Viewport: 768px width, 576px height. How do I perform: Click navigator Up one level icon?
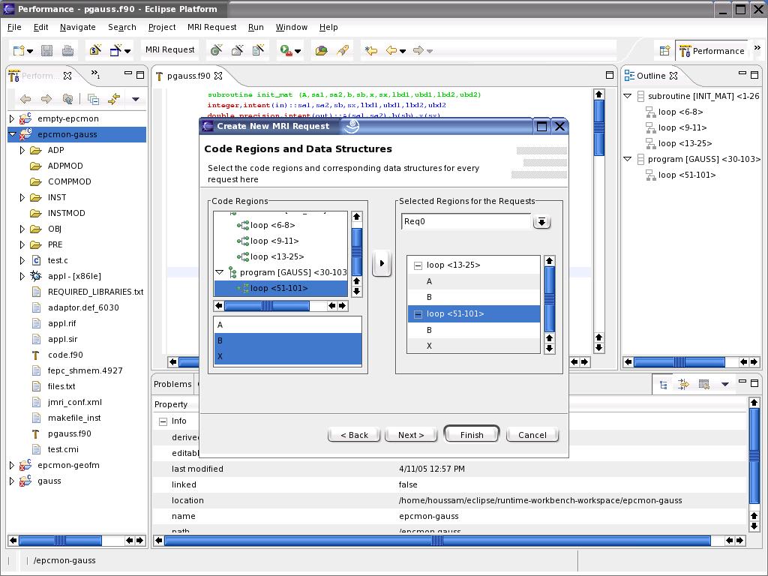pyautogui.click(x=68, y=99)
